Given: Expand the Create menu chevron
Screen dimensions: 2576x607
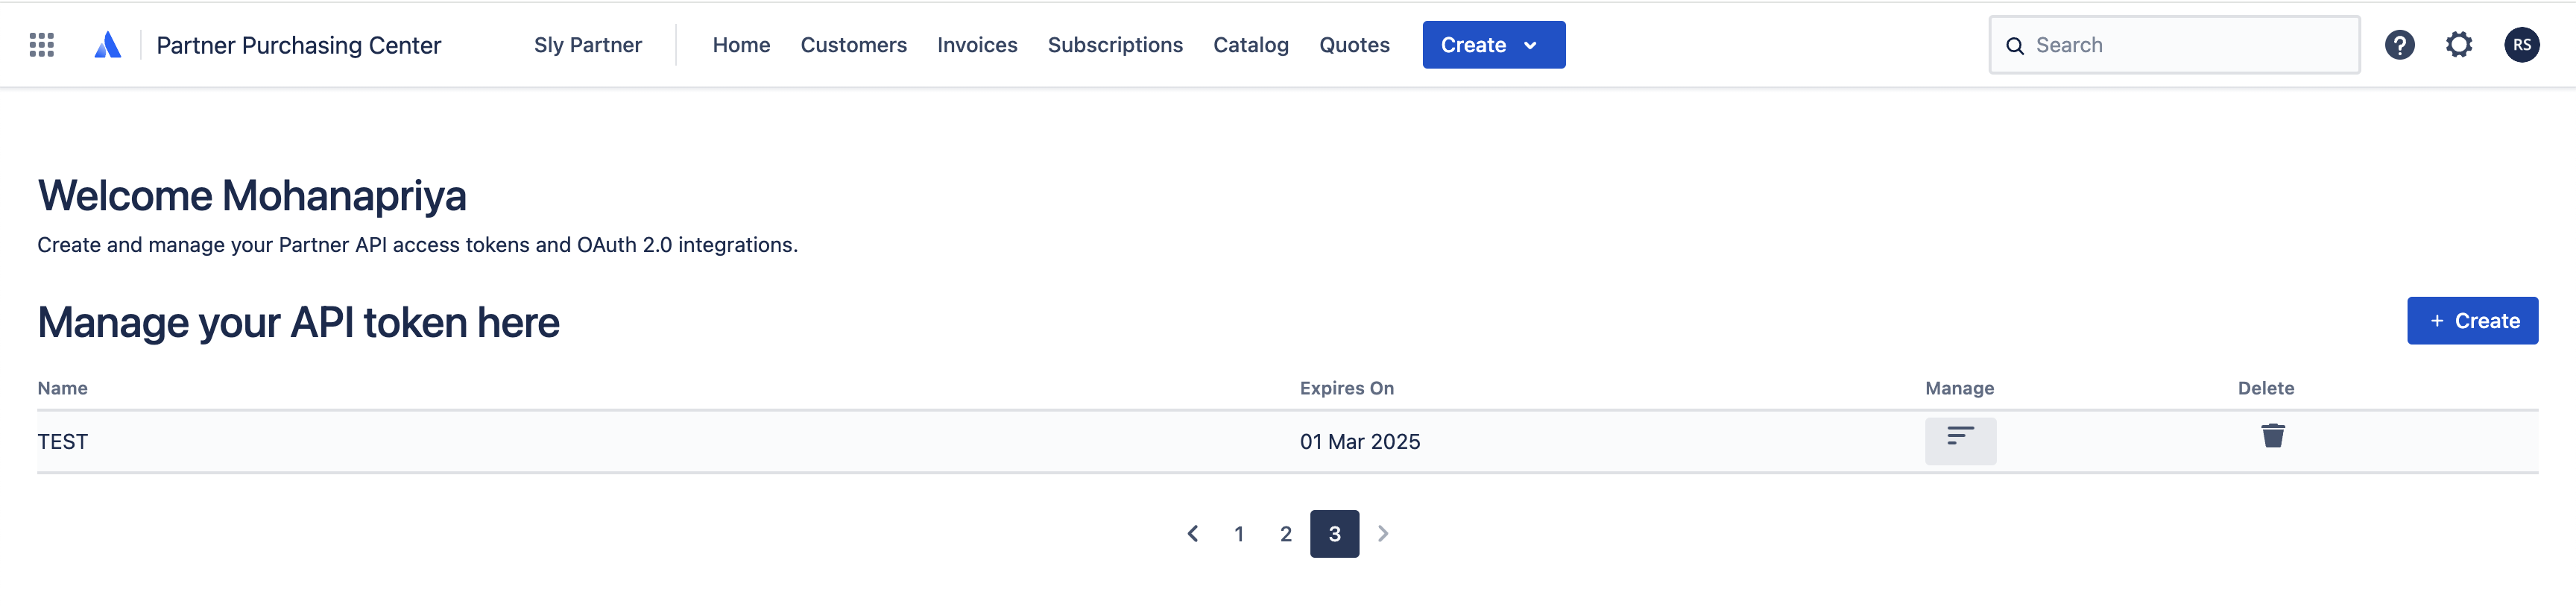Looking at the screenshot, I should [1531, 45].
